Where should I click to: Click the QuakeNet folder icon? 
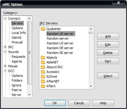(x=43, y=29)
